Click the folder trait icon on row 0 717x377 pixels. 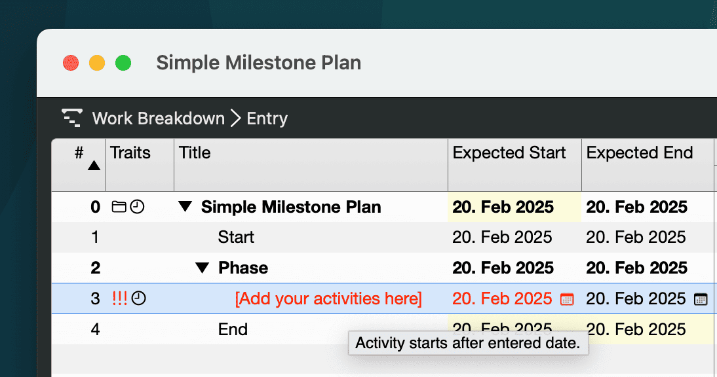[119, 207]
